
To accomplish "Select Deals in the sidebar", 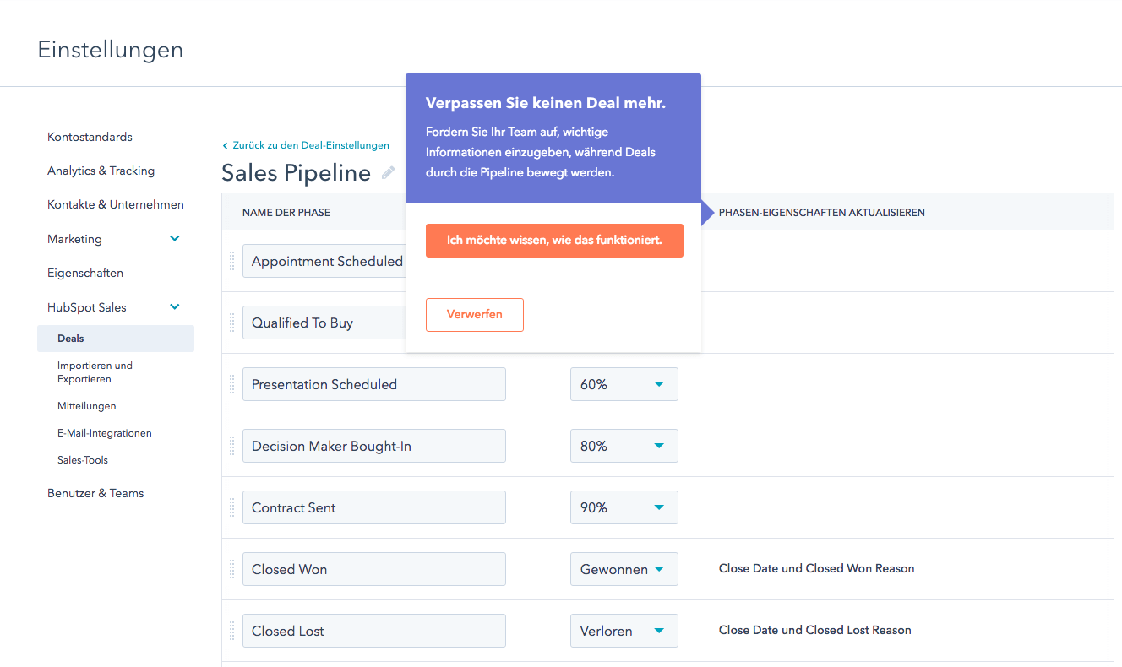I will [70, 338].
